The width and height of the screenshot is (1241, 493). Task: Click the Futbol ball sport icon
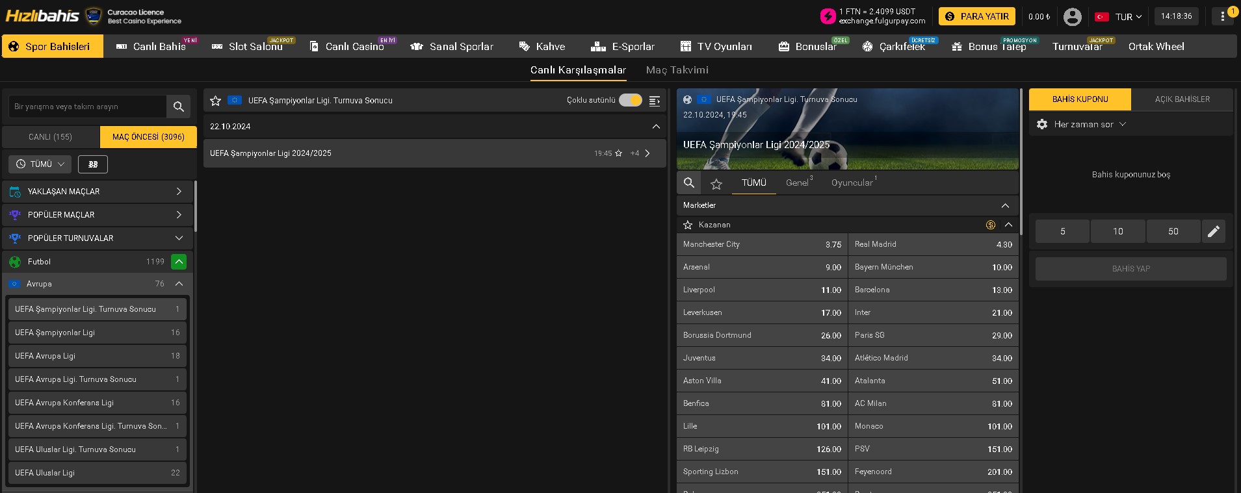click(15, 262)
